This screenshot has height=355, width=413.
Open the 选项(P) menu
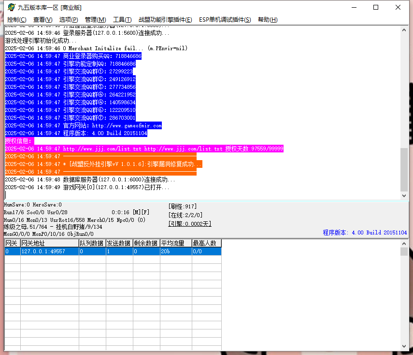[69, 20]
